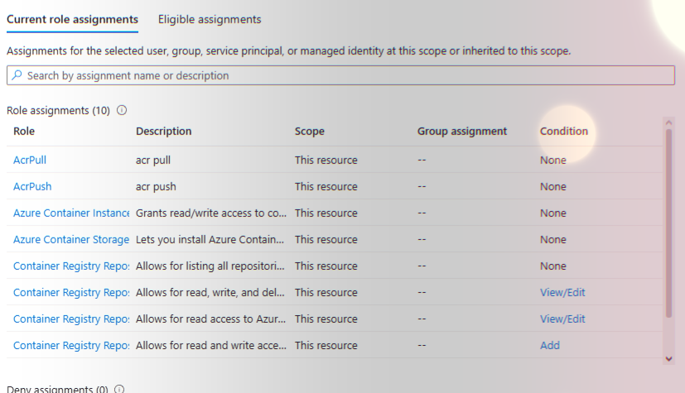685x393 pixels.
Task: Open the Container Registry role that lists repositories
Action: [x=71, y=266]
